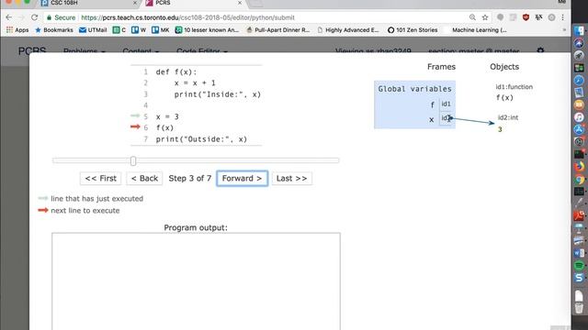Click the 'Step 3 of 7' label
Screen dimensions: 588x330
click(190, 179)
